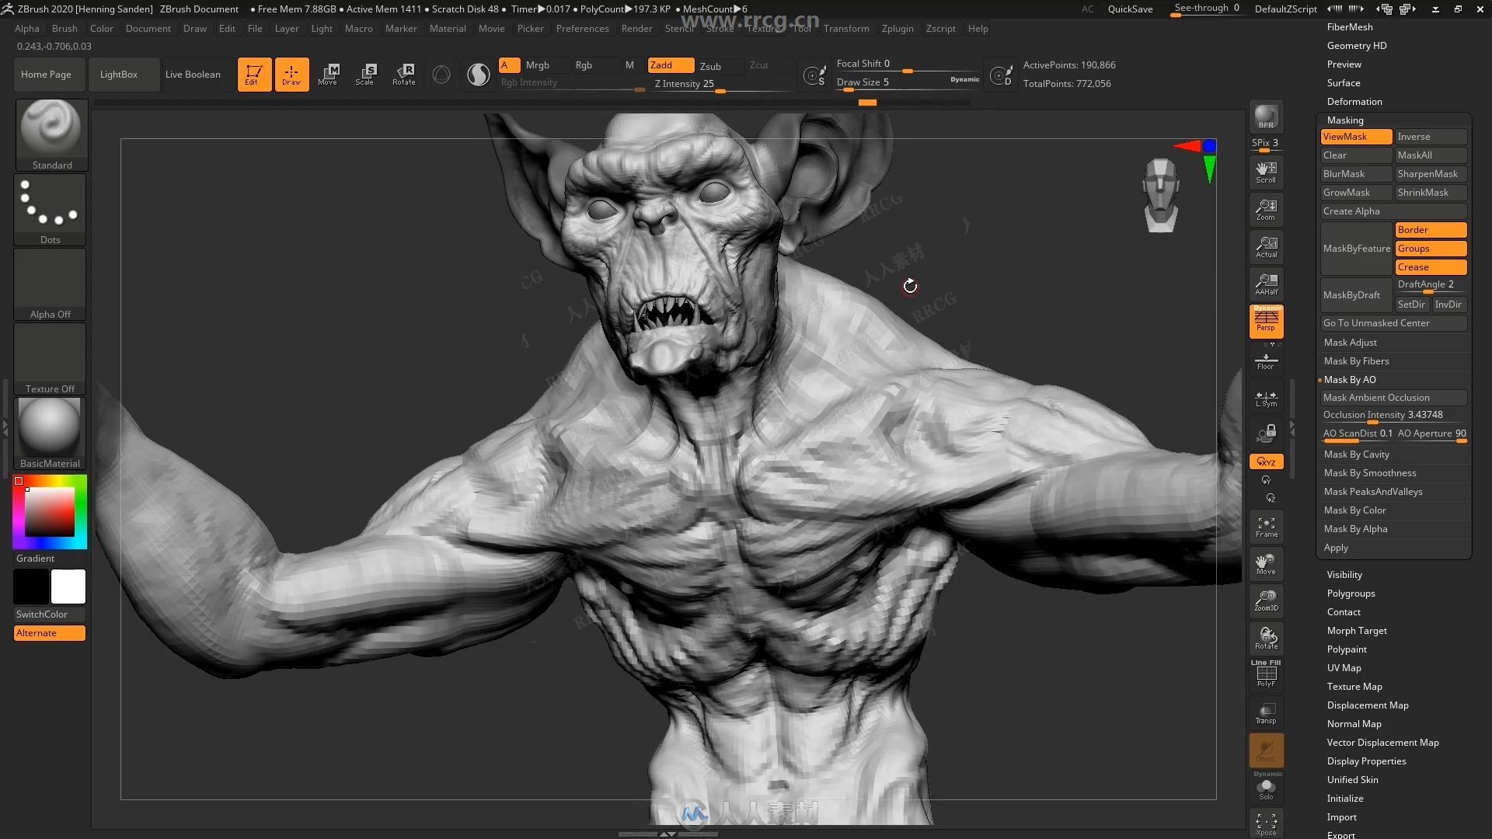Expand the Deformation subpalette
Image resolution: width=1492 pixels, height=839 pixels.
tap(1354, 102)
